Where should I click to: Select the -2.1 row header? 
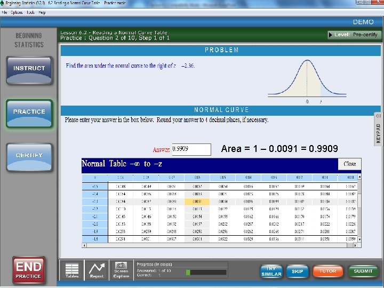click(95, 217)
